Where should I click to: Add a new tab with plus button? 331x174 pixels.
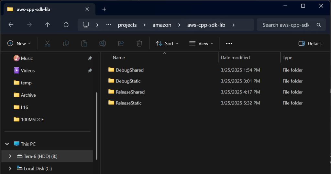click(104, 9)
